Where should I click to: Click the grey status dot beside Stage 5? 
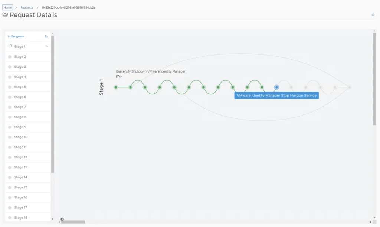[10, 87]
